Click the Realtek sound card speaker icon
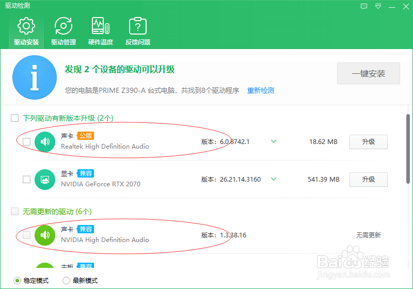This screenshot has height=289, width=413. (x=45, y=141)
